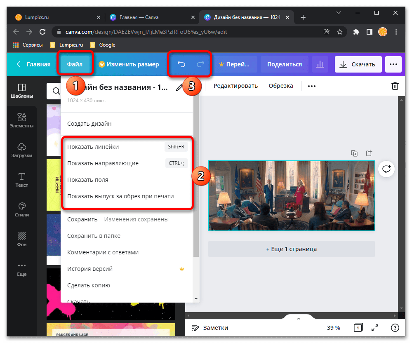Open the Загрузки sidebar panel
Screen dimensions: 412x343
coord(22,150)
